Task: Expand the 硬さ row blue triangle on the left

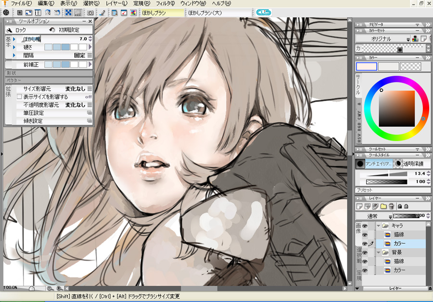Action: click(x=14, y=47)
